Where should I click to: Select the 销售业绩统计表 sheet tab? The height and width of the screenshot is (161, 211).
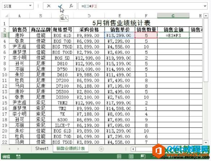point(71,149)
